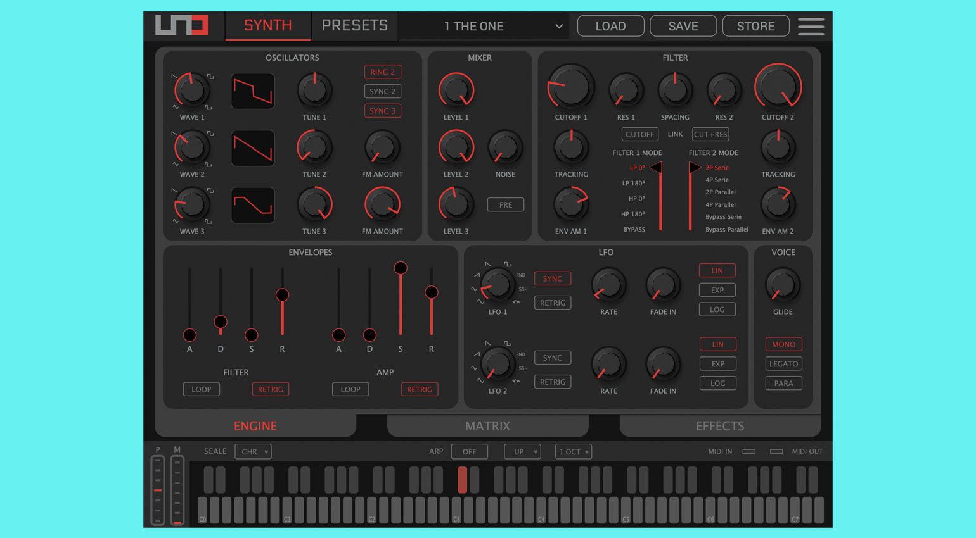
Task: Select LFO 2 LOG fade curve
Action: tap(718, 383)
